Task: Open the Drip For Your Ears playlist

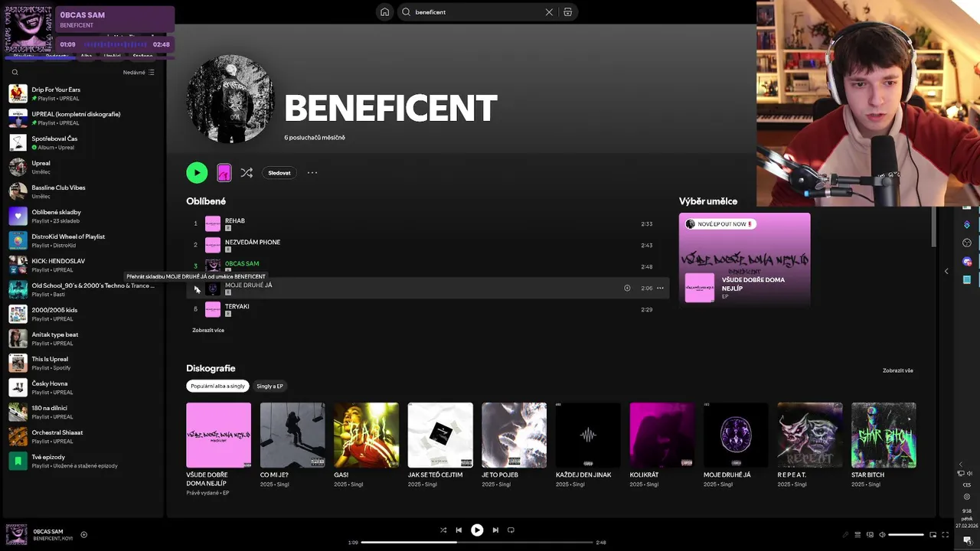Action: tap(83, 94)
